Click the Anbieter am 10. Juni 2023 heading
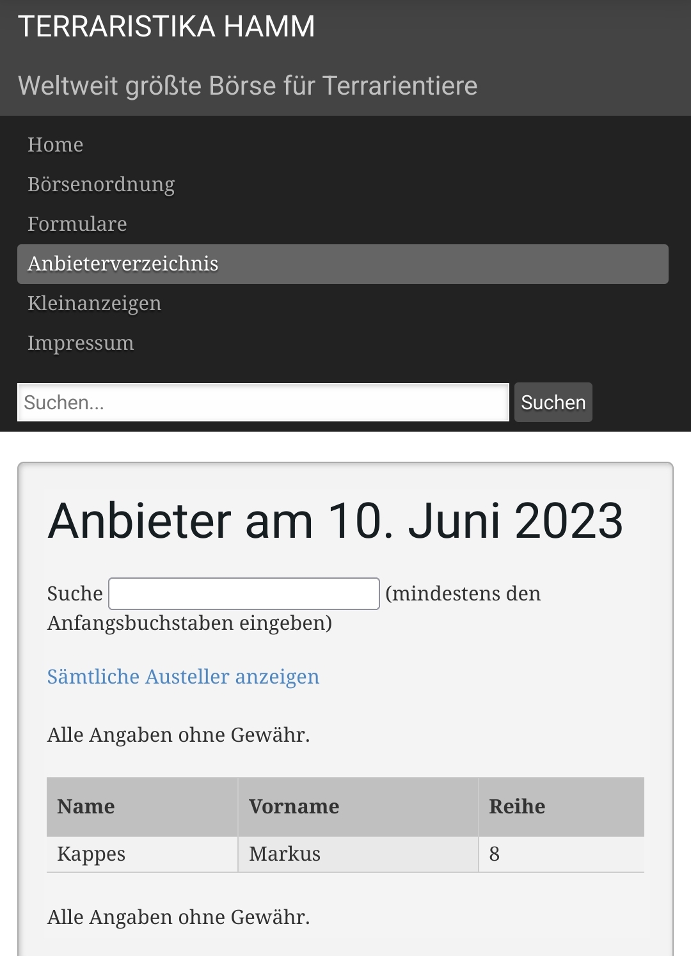Image resolution: width=691 pixels, height=956 pixels. coord(335,521)
